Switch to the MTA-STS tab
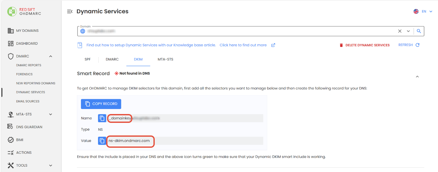Viewport: 438px width, 172px height. tap(165, 59)
